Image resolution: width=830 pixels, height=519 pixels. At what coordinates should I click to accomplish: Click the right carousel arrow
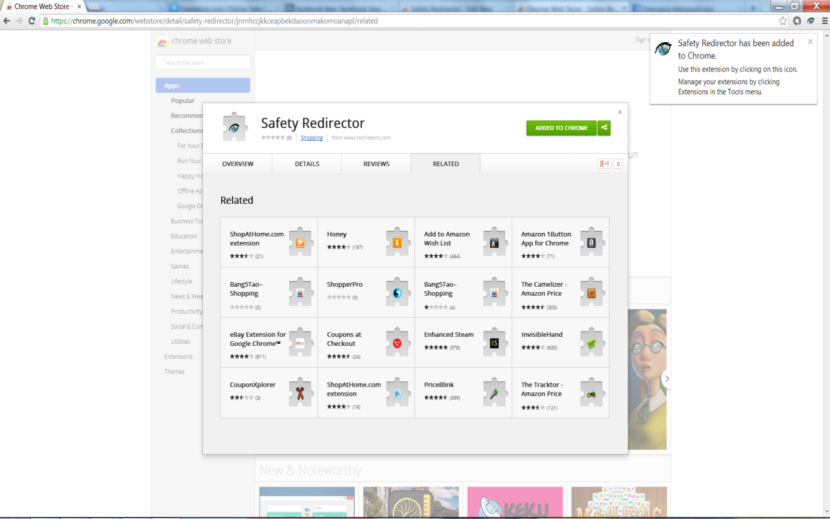(x=667, y=379)
